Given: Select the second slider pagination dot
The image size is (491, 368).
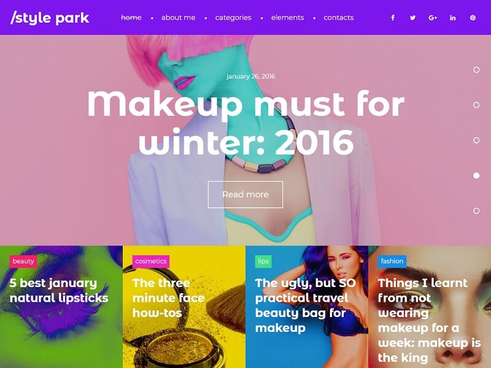Looking at the screenshot, I should pos(476,105).
